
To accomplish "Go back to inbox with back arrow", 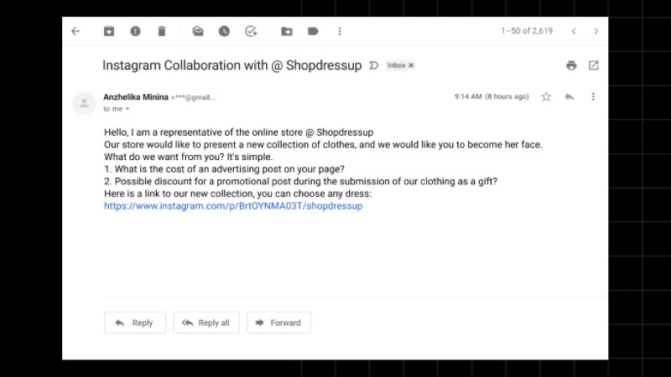I will (x=75, y=31).
